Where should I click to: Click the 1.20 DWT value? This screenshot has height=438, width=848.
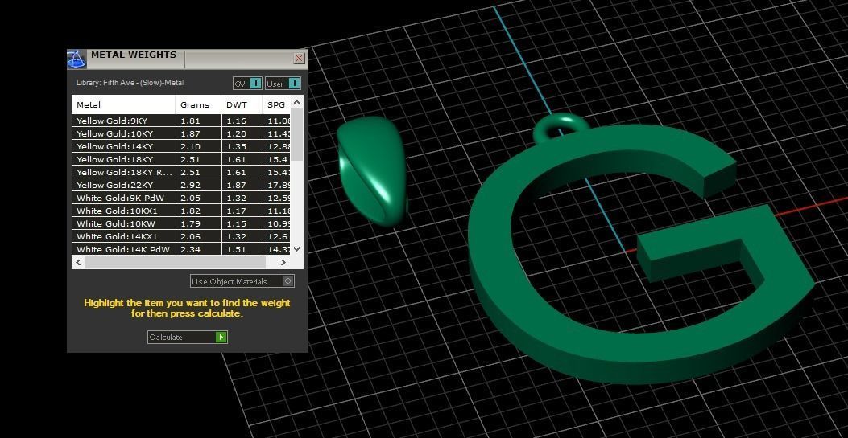pos(236,133)
